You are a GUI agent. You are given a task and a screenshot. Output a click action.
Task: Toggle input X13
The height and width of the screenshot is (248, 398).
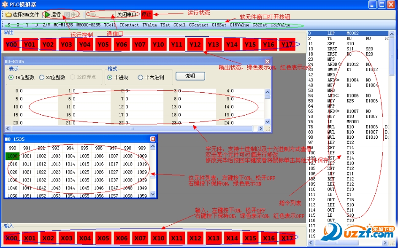(x=213, y=238)
